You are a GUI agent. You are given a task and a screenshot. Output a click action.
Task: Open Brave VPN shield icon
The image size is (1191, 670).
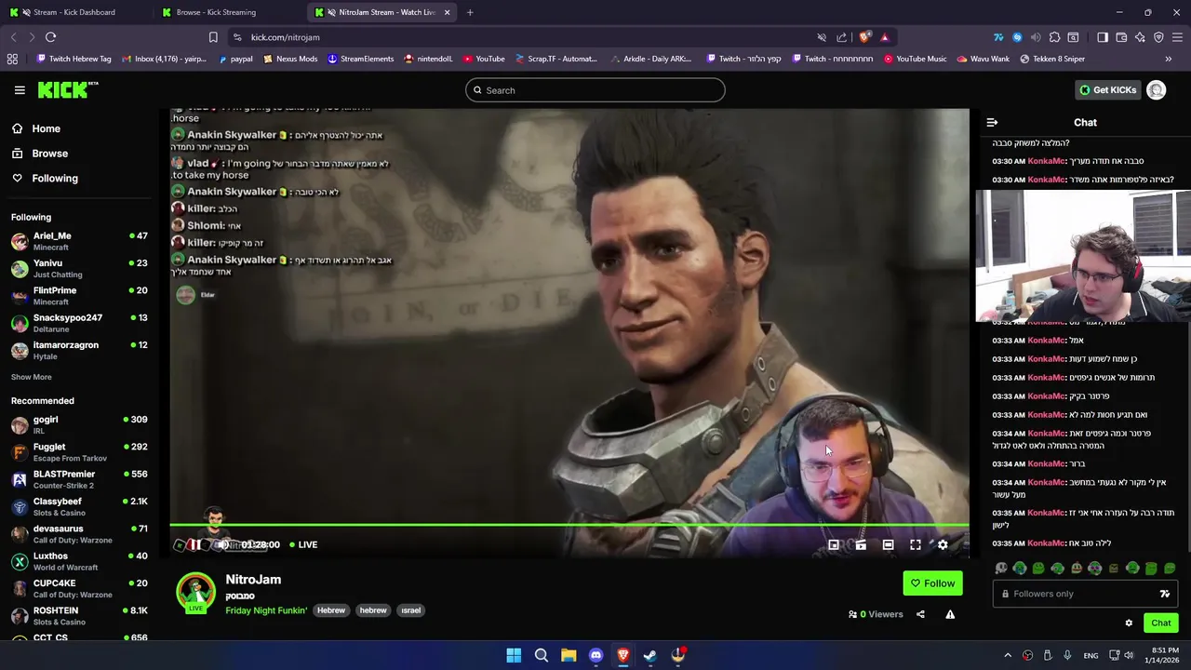[x=1158, y=37]
